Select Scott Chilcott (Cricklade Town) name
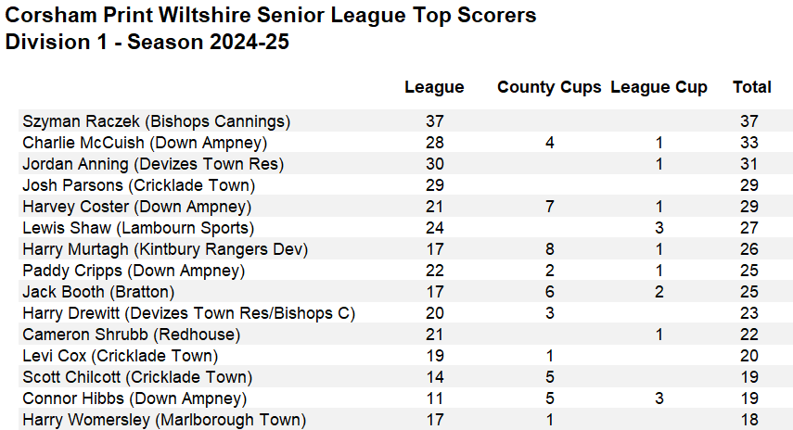Image resolution: width=793 pixels, height=430 pixels. 136,377
